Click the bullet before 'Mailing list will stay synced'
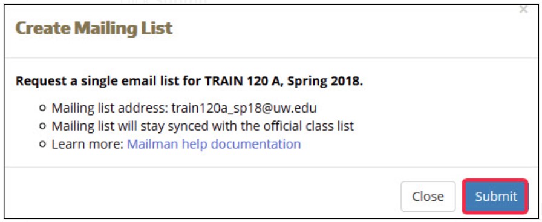Screen dimensions: 542x222 (43, 126)
